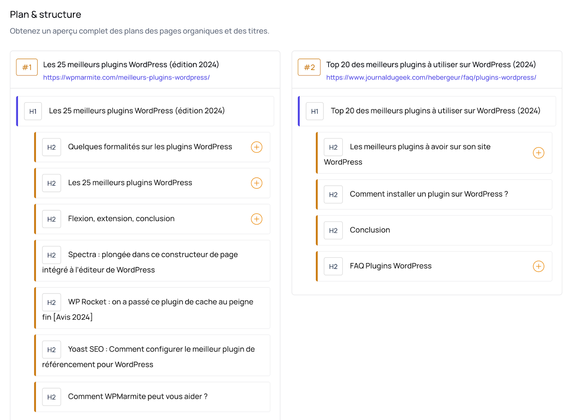Click the H2 badge beside "Comment WPMarmite peut vous aider"
This screenshot has width=572, height=420.
pyautogui.click(x=51, y=397)
